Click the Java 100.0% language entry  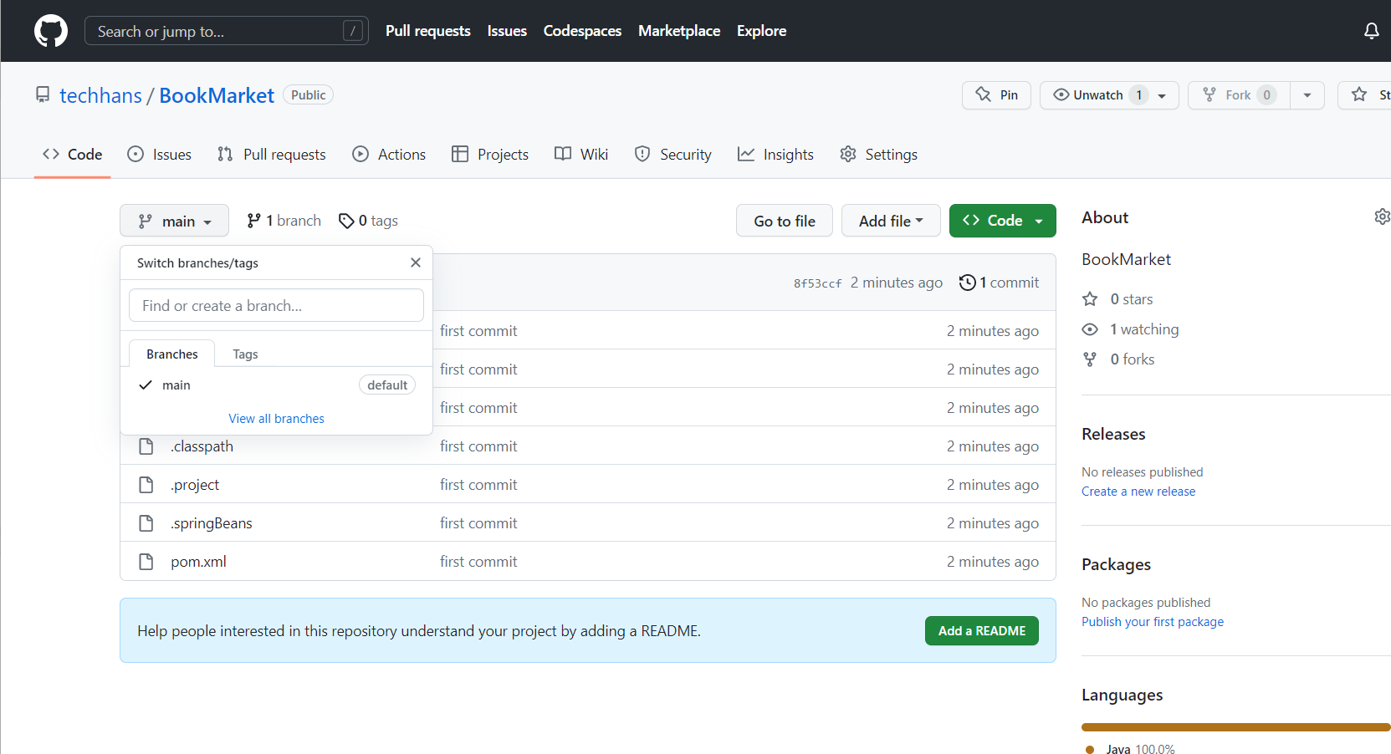click(x=1130, y=749)
